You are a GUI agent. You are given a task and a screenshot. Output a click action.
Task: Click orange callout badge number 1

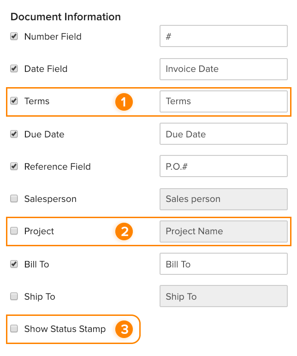(124, 101)
